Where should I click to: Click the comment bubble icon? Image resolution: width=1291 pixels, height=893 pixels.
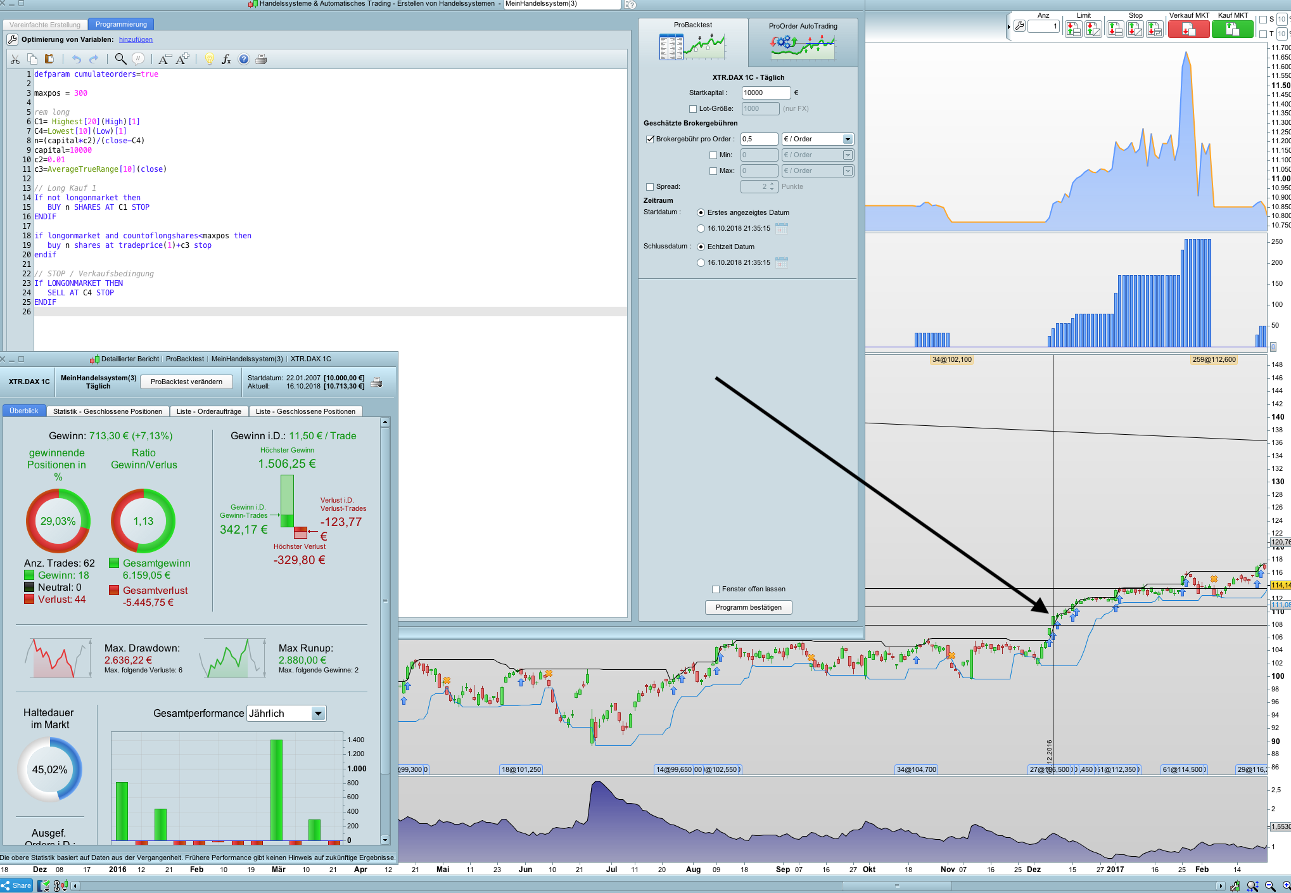click(138, 59)
